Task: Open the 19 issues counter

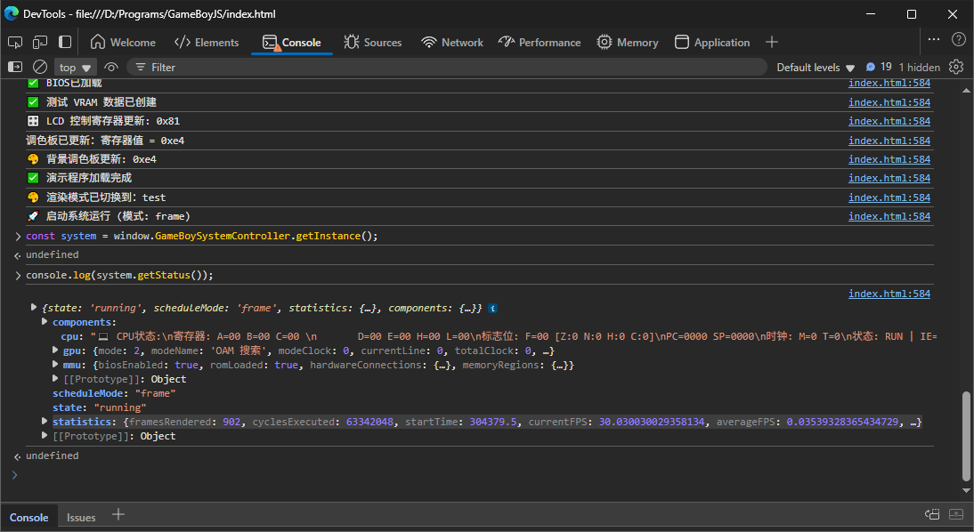Action: tap(879, 67)
